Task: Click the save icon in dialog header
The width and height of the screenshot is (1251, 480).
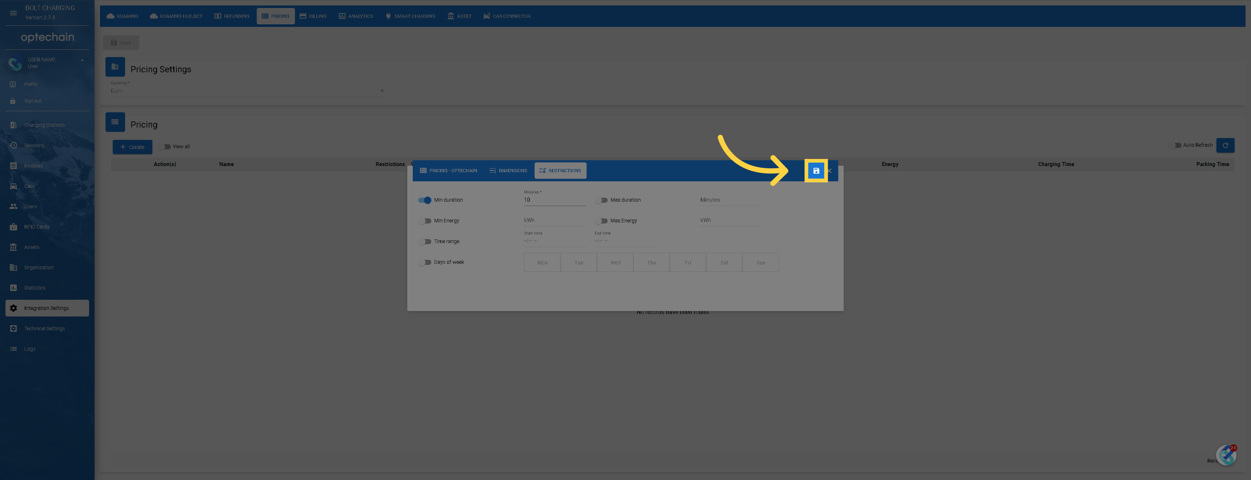Action: coord(816,171)
